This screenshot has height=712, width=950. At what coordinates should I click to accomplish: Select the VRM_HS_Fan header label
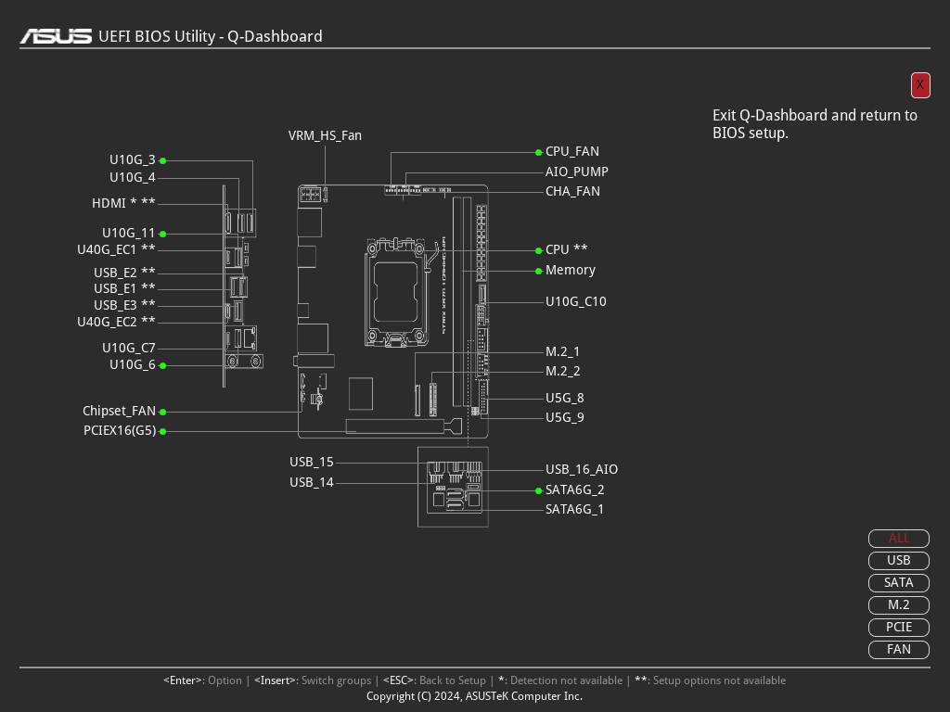[325, 135]
